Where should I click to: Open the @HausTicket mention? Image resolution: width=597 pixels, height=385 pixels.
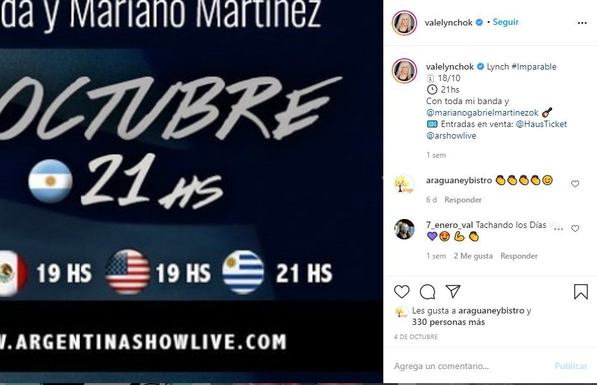click(541, 124)
